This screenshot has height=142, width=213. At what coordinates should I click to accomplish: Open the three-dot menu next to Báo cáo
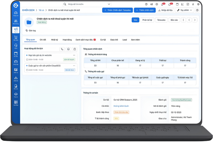[x=183, y=20]
